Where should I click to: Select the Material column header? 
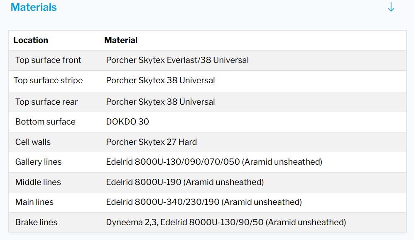pos(121,40)
